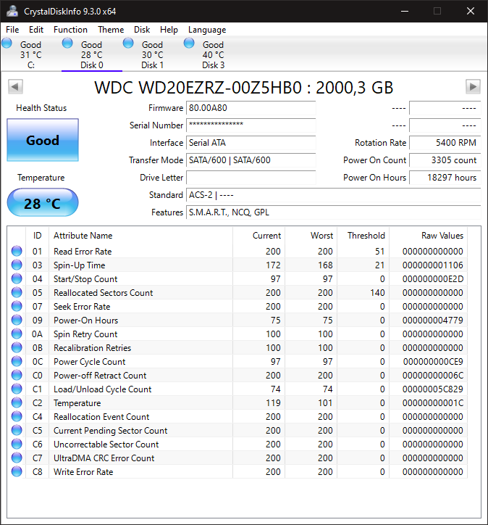This screenshot has height=525, width=488.
Task: Click the status orb for Disk 0
Action: pos(67,44)
